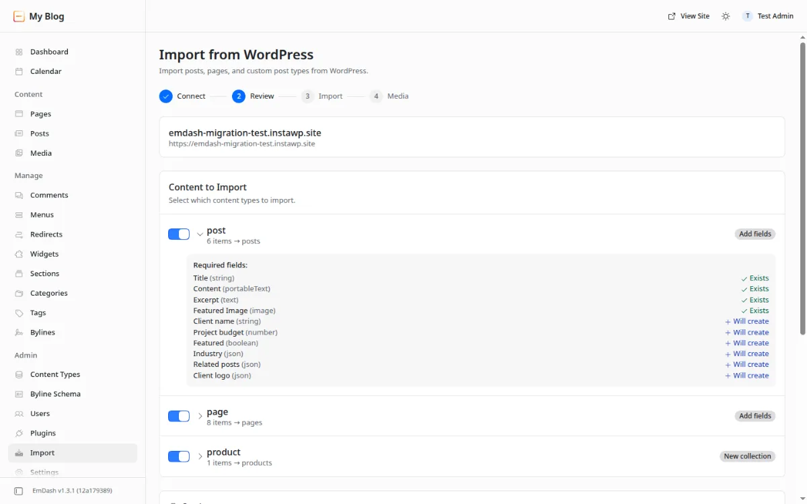Click Will create beside Featured (boolean)
Image resolution: width=807 pixels, height=504 pixels.
pyautogui.click(x=747, y=343)
